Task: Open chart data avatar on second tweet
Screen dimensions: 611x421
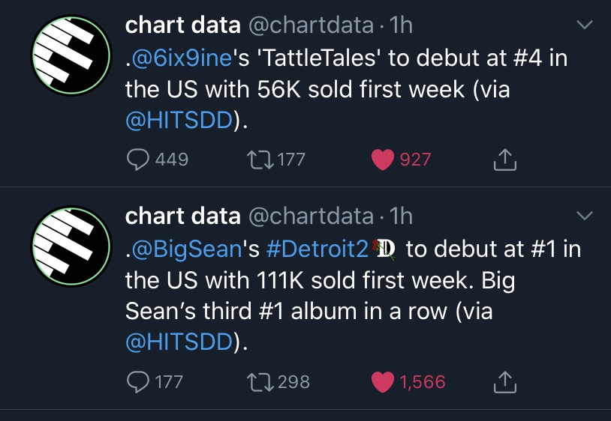Action: click(71, 246)
